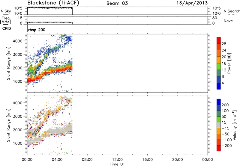Click the 13/Apr/2013 date label

point(192,3)
